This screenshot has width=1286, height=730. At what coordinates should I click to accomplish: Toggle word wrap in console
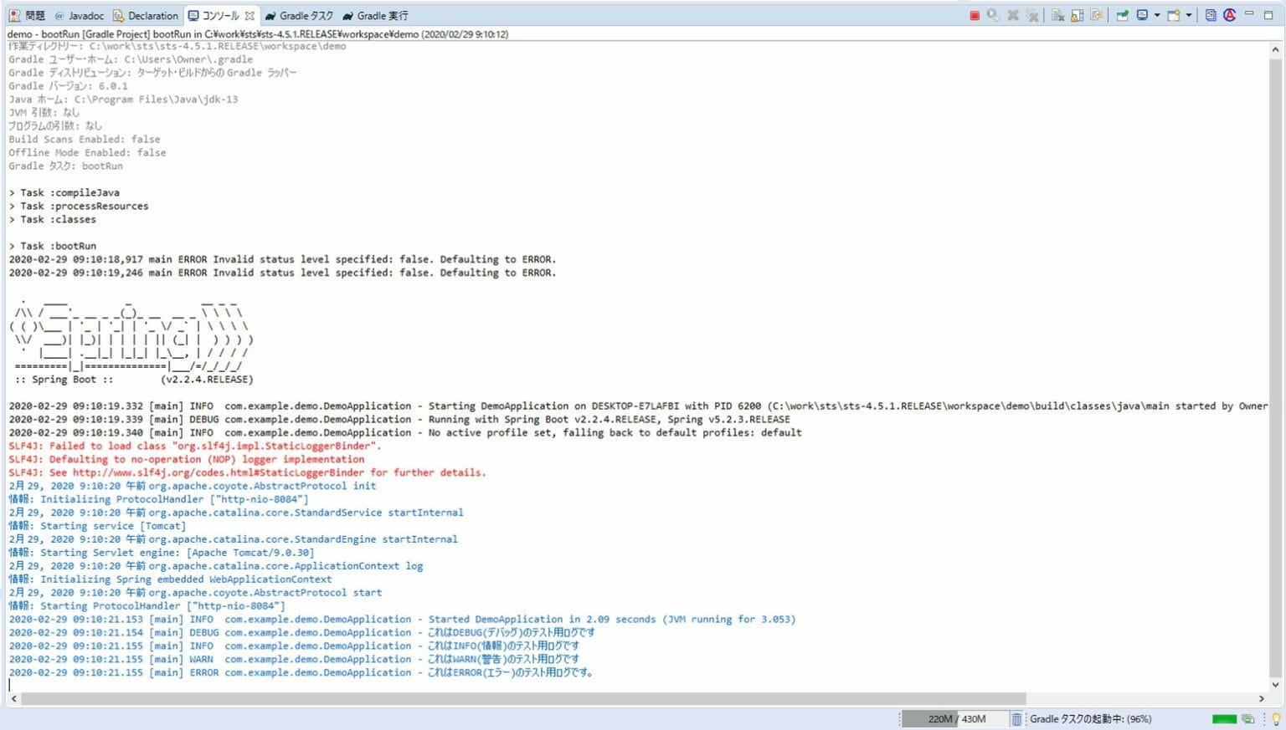click(1096, 16)
